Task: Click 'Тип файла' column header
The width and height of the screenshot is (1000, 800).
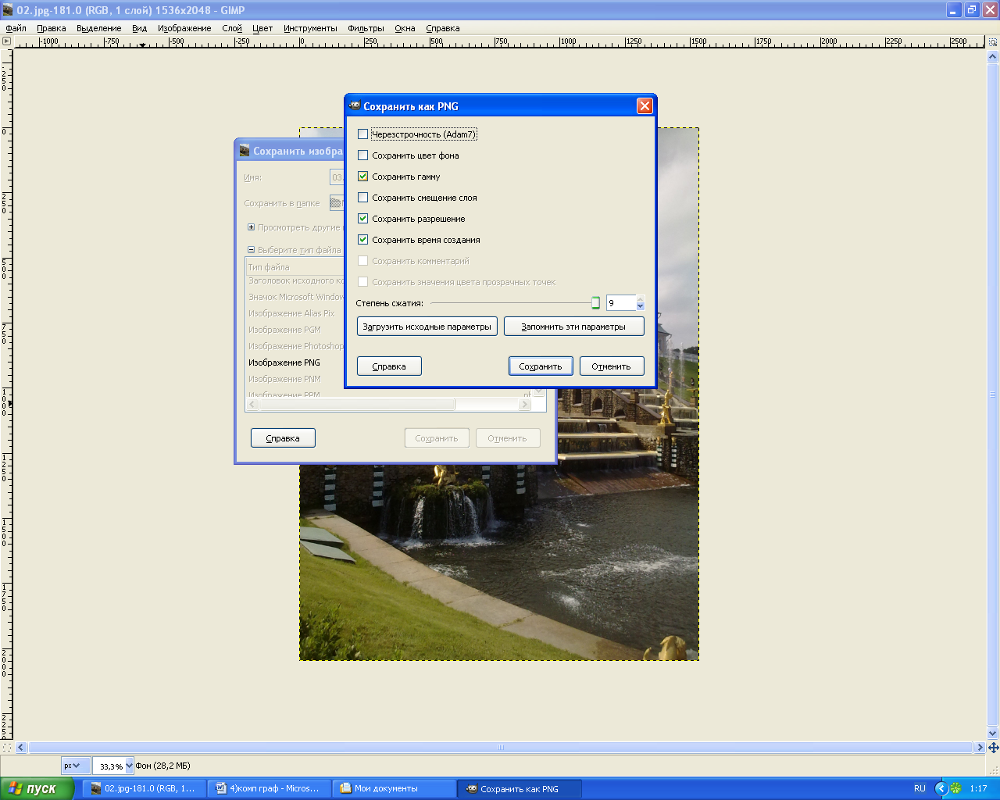Action: click(296, 267)
